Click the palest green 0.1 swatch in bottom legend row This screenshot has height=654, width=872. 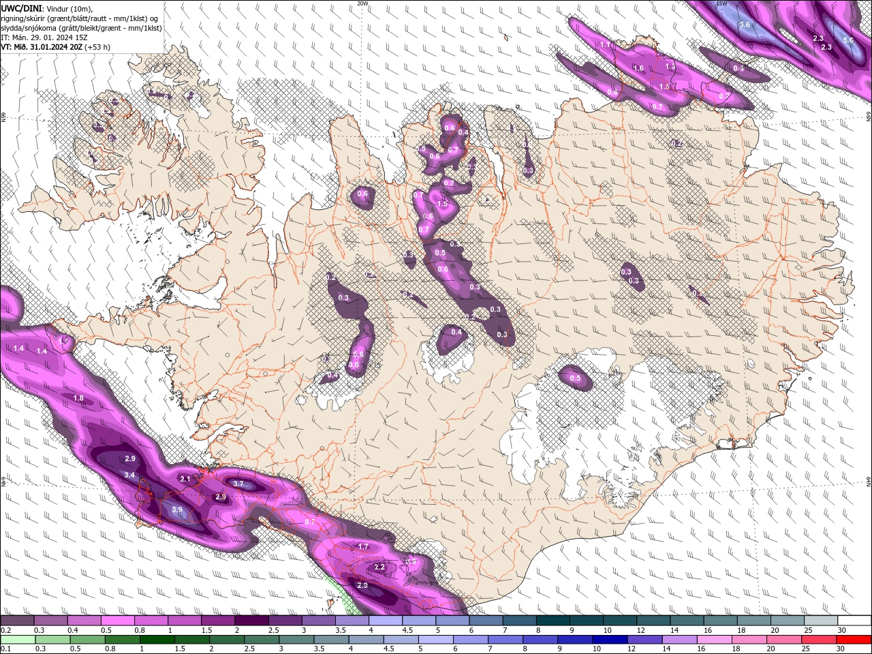[x=18, y=639]
